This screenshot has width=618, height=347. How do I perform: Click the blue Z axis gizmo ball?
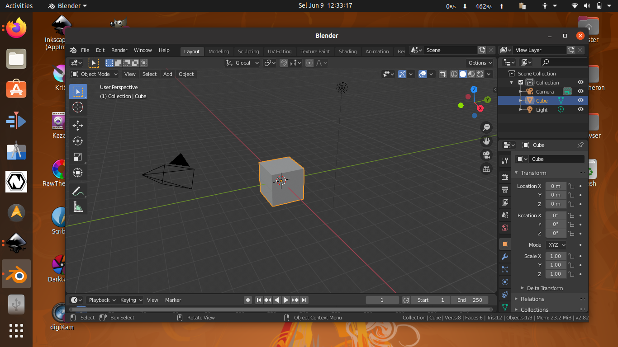[x=474, y=89]
